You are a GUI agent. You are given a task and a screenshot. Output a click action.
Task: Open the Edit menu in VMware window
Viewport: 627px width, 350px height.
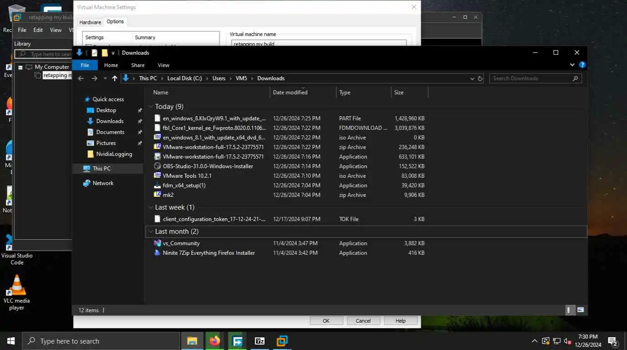[x=38, y=30]
